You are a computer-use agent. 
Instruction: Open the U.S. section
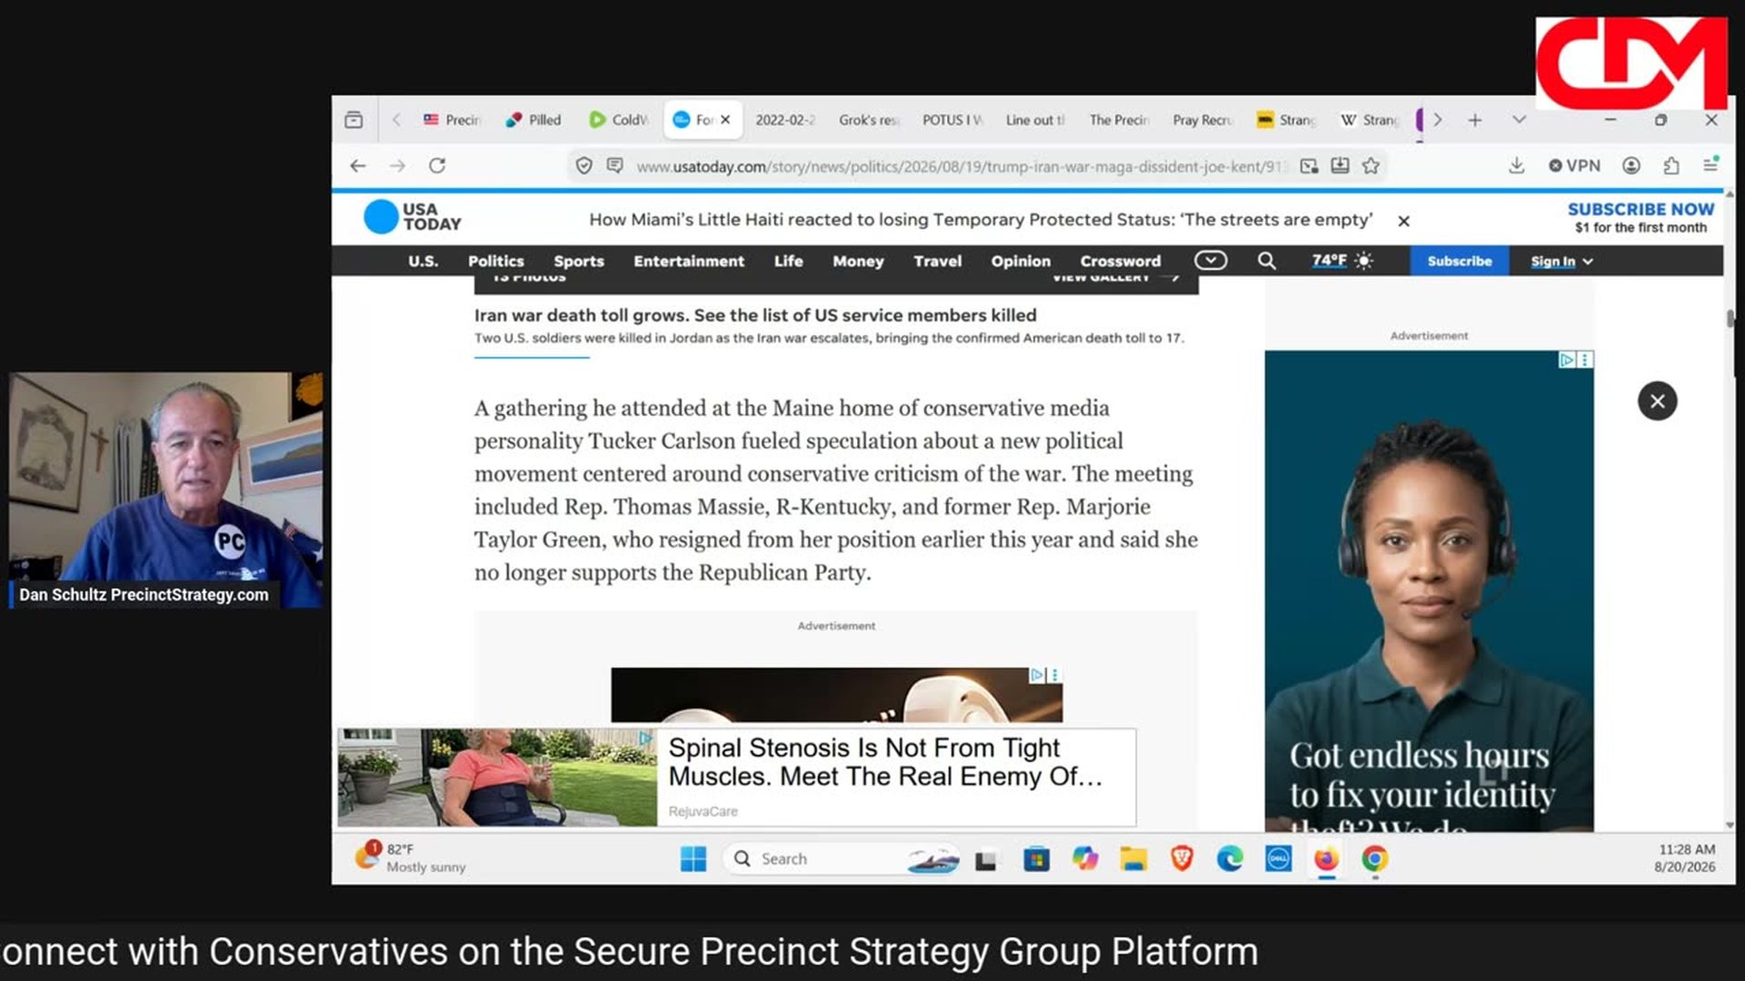coord(423,262)
